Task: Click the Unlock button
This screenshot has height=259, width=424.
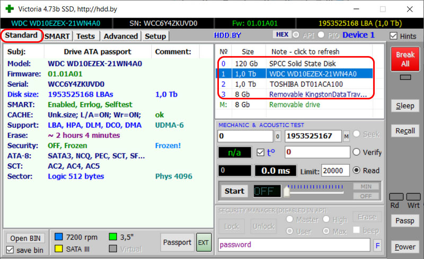Action: [x=263, y=227]
